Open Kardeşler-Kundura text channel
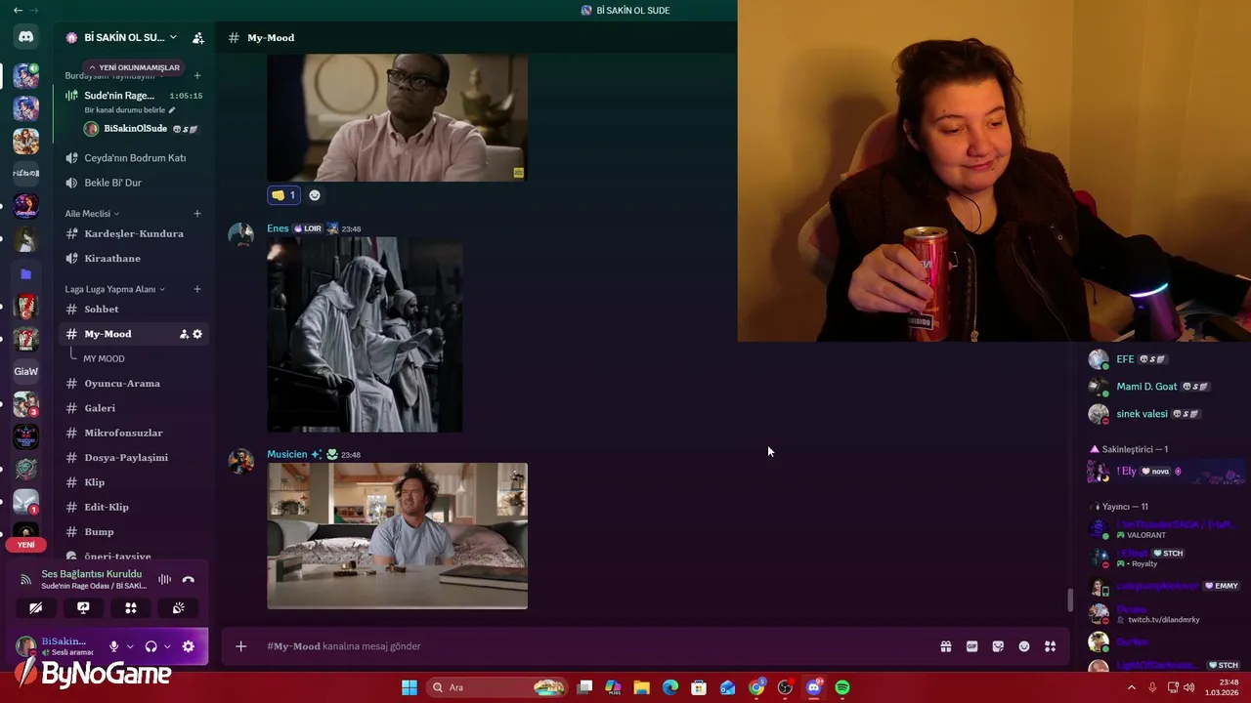This screenshot has height=703, width=1251. [x=134, y=234]
